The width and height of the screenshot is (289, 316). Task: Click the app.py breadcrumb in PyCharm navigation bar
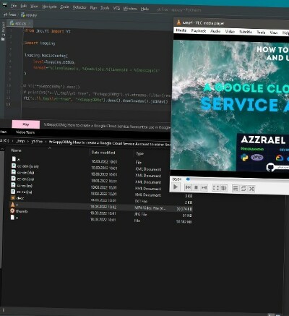(x=30, y=15)
